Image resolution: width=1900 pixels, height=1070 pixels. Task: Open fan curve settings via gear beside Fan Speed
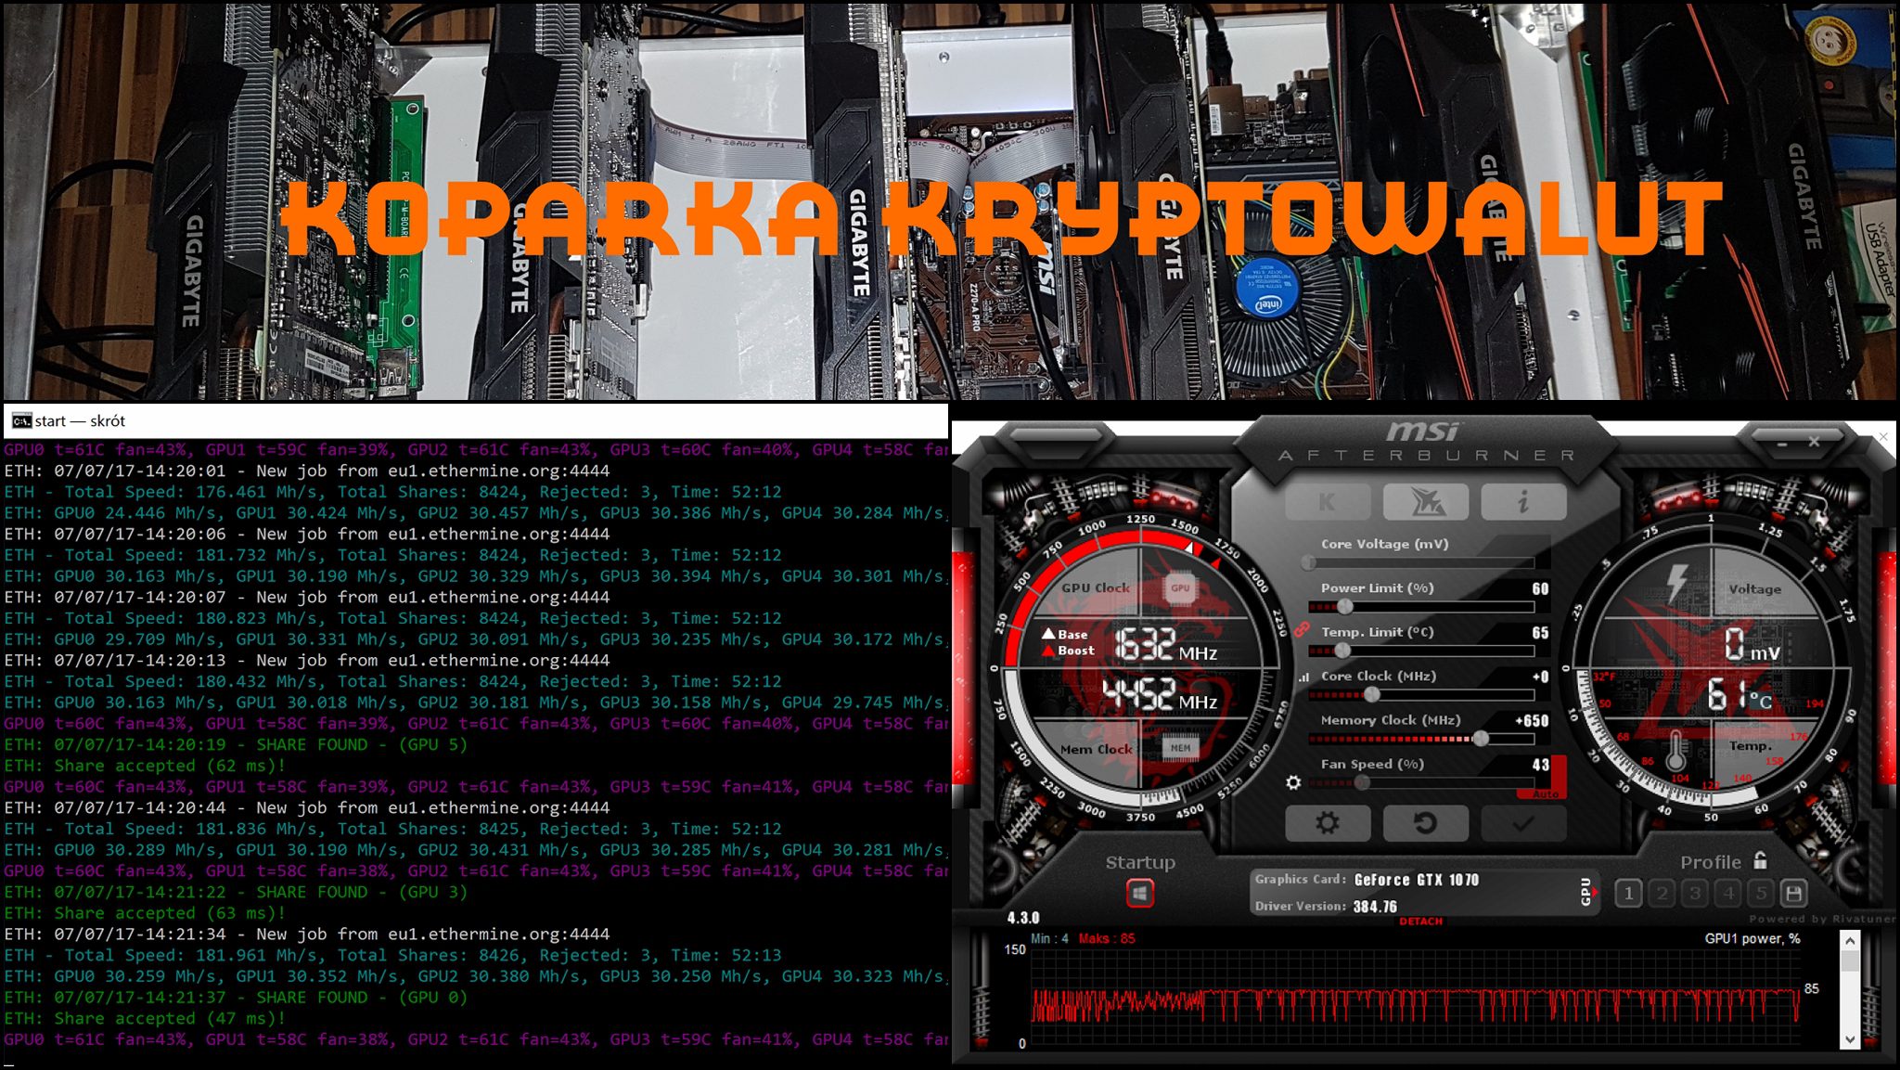coord(1293,783)
